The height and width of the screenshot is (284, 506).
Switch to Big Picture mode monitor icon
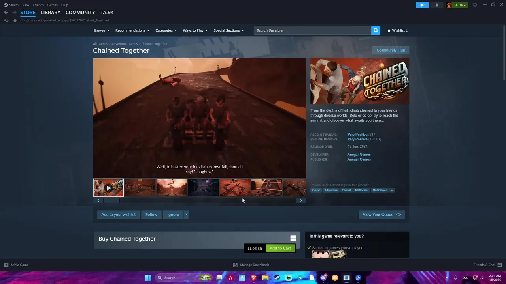474,5
